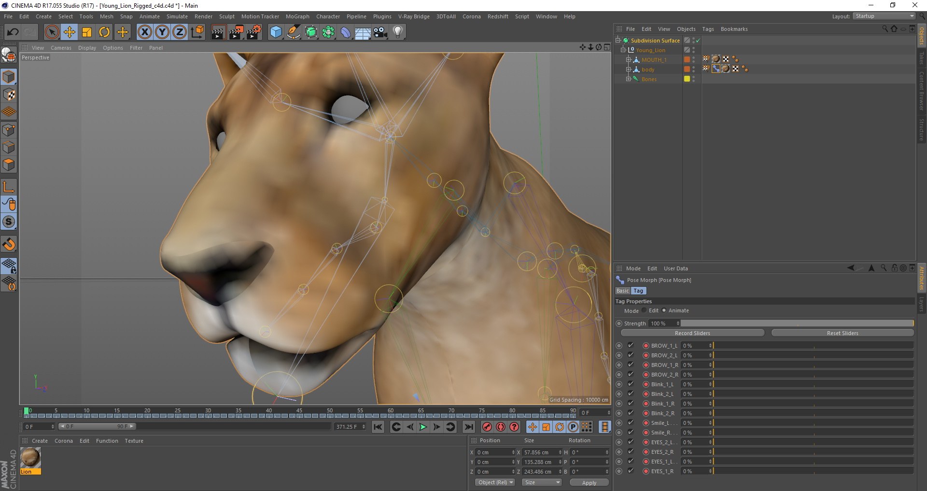This screenshot has width=927, height=491.
Task: Activate the Move tool
Action: [69, 32]
